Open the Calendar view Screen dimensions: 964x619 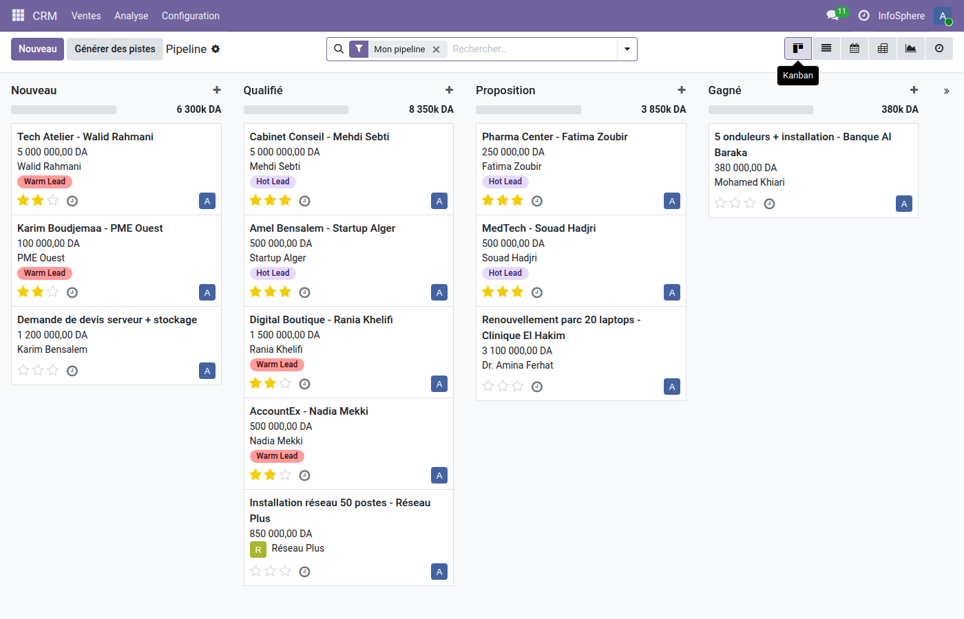854,49
